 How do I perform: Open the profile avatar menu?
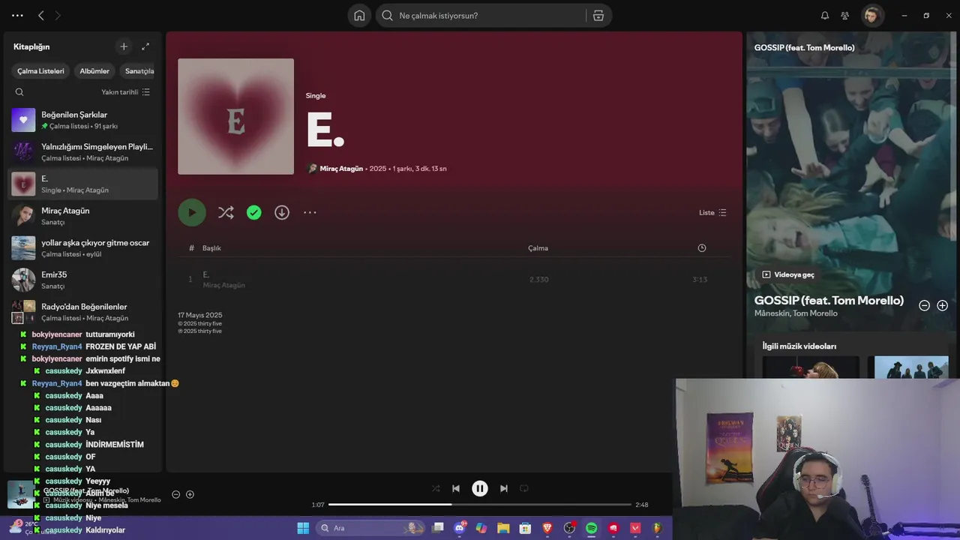point(872,15)
